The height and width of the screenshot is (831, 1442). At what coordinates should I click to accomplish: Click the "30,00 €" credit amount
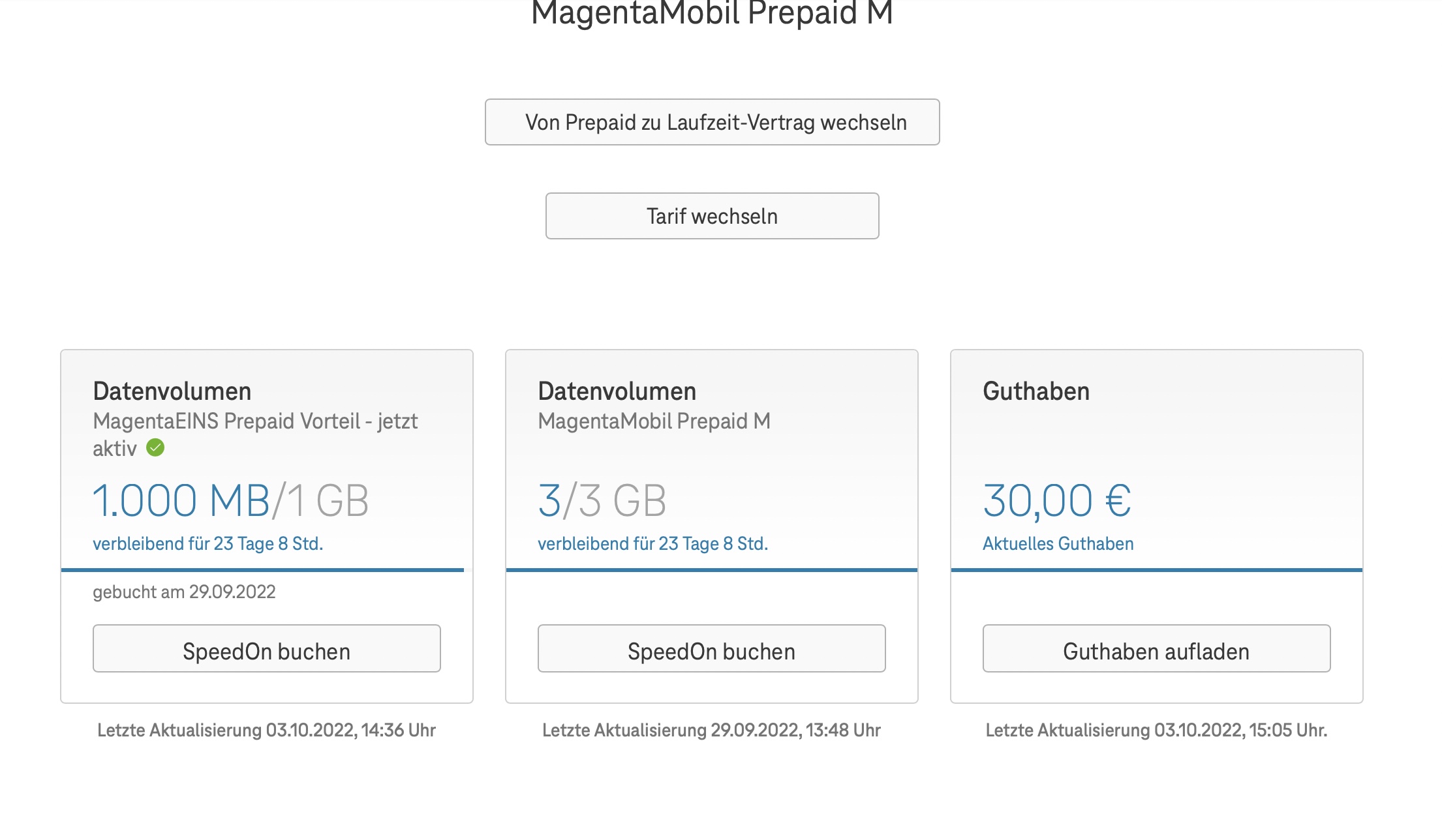click(x=1057, y=501)
